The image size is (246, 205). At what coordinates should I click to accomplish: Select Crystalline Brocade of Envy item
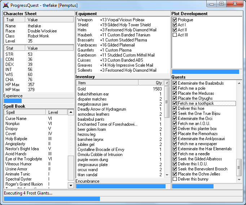coord(120,150)
